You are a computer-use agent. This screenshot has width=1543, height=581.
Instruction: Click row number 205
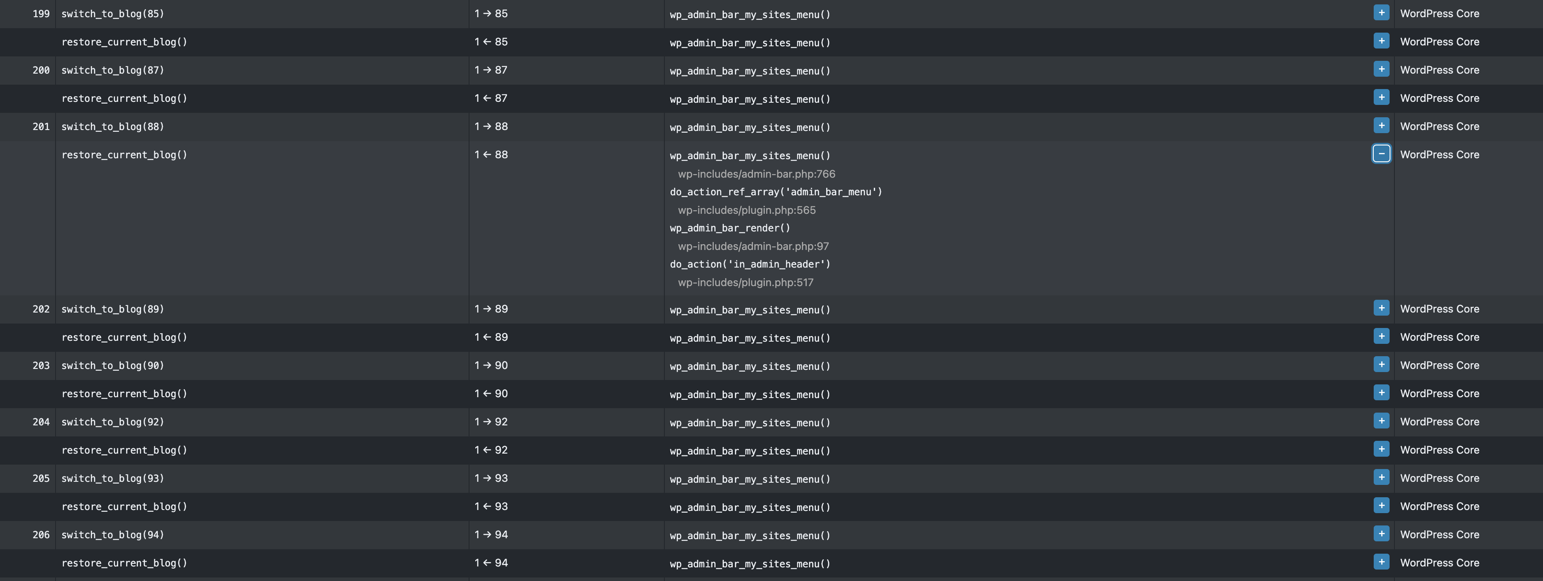click(41, 478)
